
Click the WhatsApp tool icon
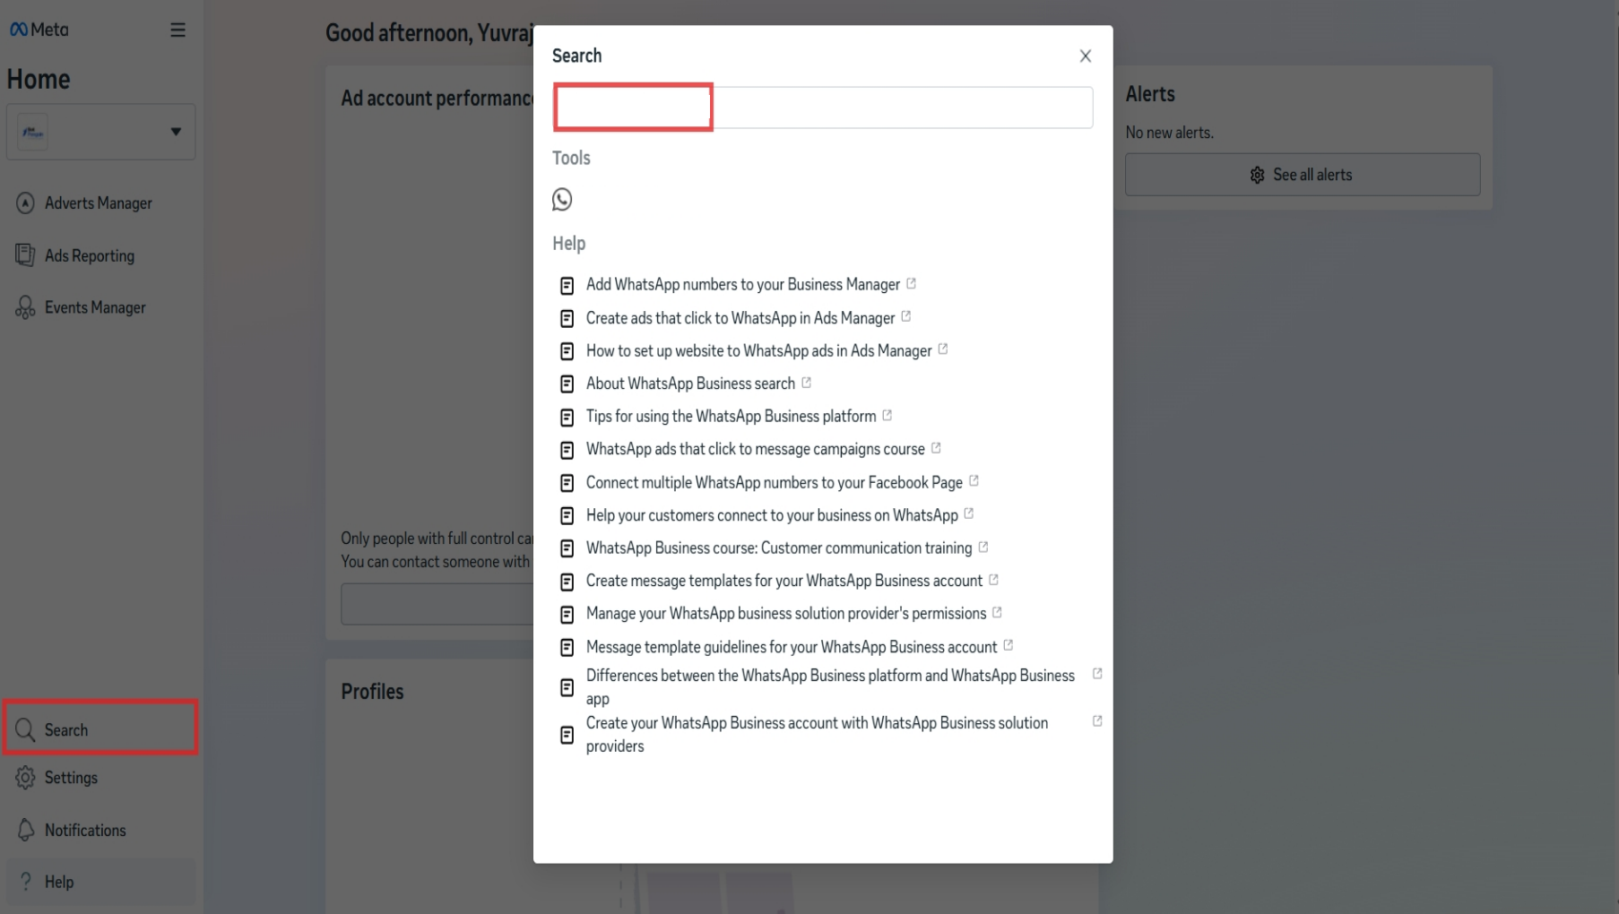point(562,199)
